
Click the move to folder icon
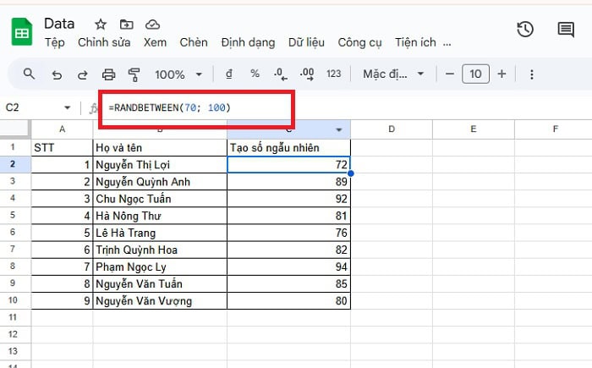tap(127, 24)
